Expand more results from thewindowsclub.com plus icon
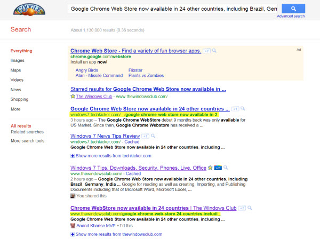 pos(73,234)
